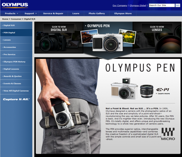Screen dimensions: 182x157
Task: Click the Capture It All slogan
Action: [x=16, y=99]
